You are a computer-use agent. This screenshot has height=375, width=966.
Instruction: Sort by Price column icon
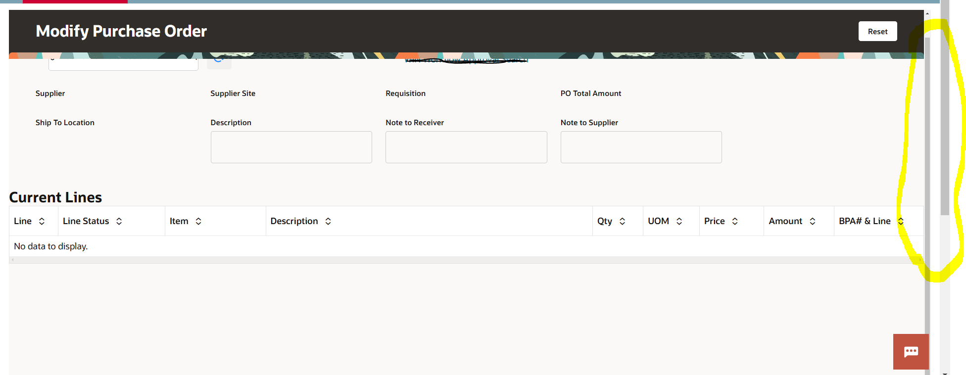735,221
